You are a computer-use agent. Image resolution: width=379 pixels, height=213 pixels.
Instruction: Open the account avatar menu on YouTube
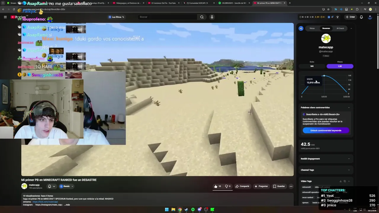click(x=370, y=17)
